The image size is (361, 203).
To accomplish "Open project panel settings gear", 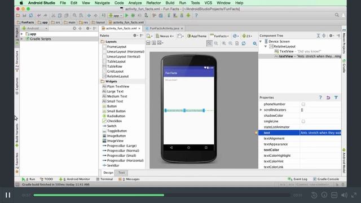I will click(x=88, y=28).
